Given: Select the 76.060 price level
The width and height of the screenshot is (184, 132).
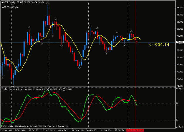Looking at the screenshot, I should (x=180, y=57).
